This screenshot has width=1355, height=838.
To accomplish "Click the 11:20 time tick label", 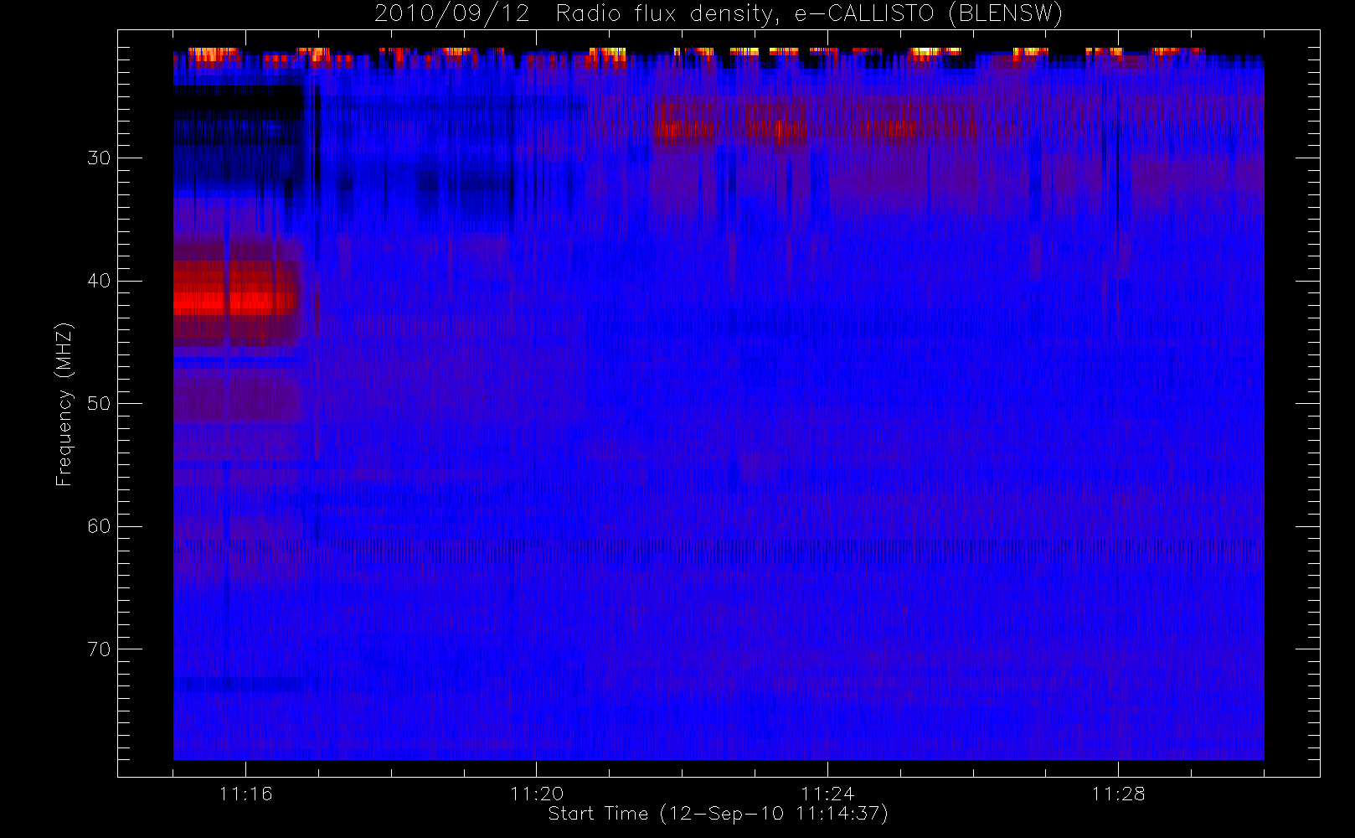I will tap(537, 794).
